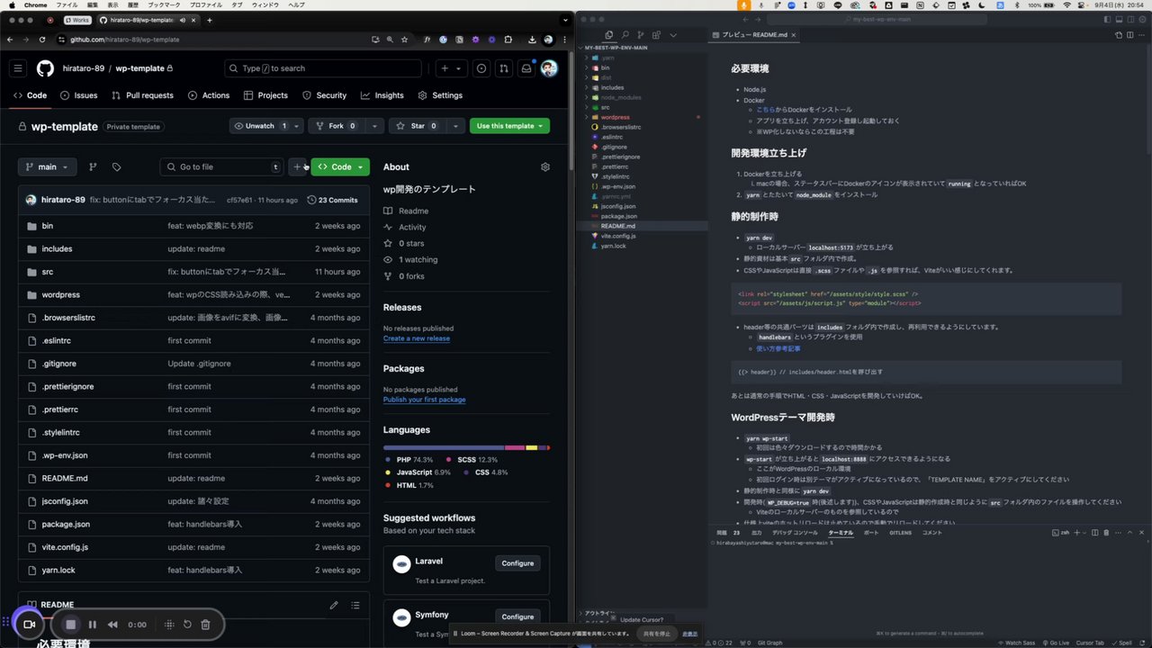Open the Extensions view in editor sidebar
Screen dimensions: 1152x648
click(x=657, y=34)
